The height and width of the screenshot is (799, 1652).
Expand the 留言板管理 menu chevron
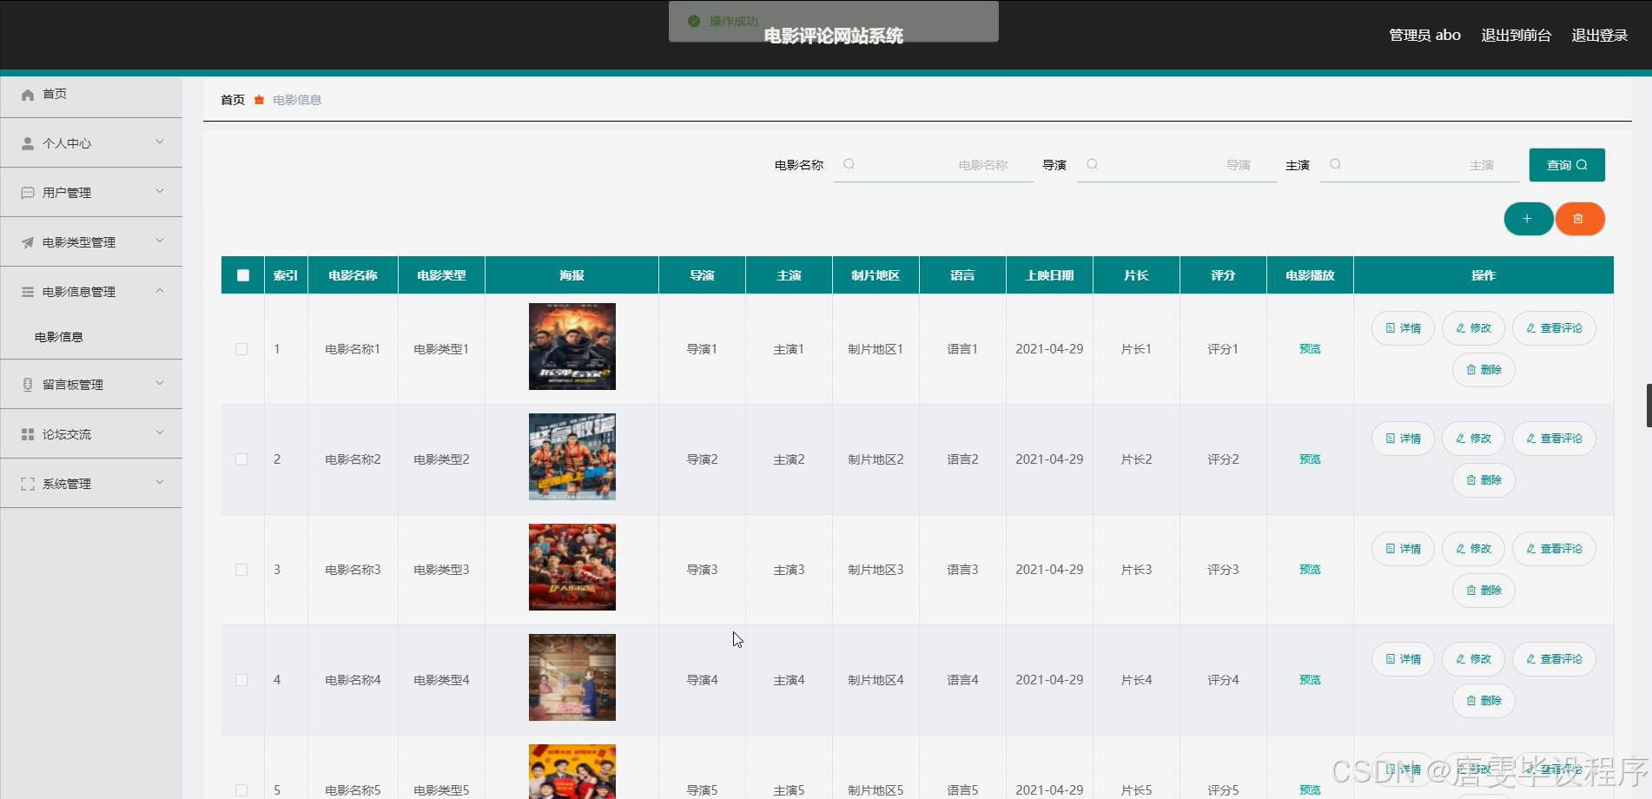point(160,383)
